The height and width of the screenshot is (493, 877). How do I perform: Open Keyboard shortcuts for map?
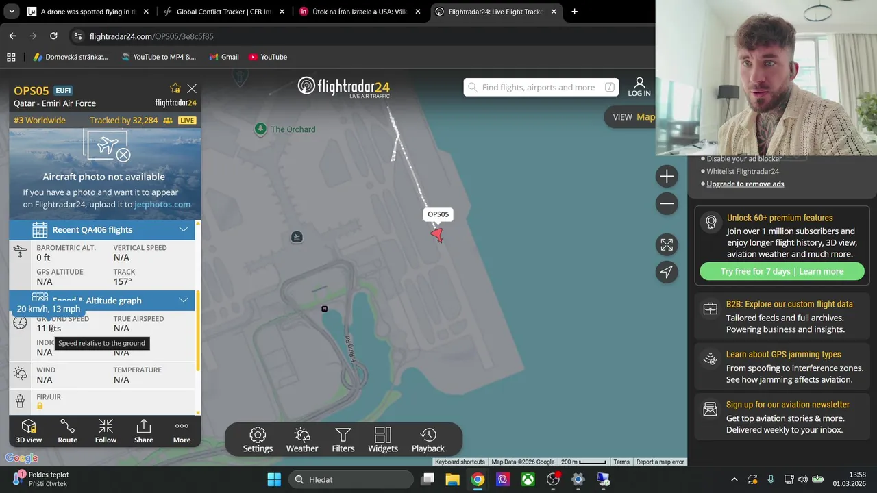460,462
